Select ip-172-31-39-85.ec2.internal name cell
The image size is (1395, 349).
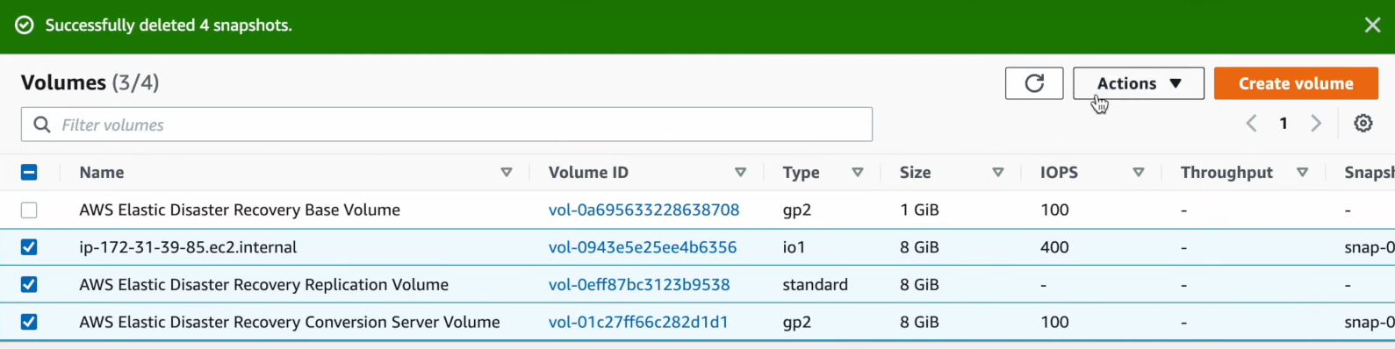click(188, 247)
